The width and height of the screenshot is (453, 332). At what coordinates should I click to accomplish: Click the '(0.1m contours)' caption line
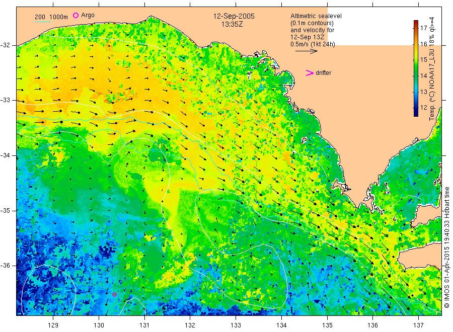pyautogui.click(x=312, y=23)
